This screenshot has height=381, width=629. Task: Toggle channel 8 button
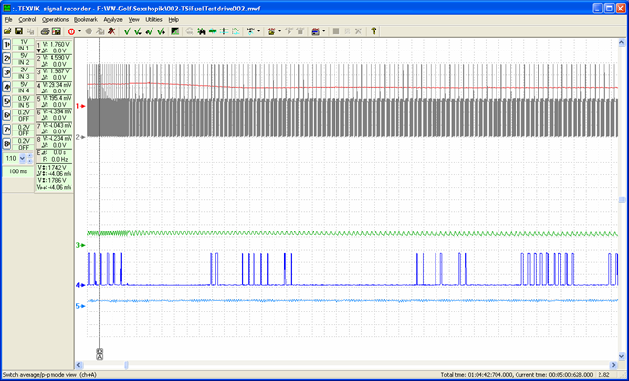[7, 144]
